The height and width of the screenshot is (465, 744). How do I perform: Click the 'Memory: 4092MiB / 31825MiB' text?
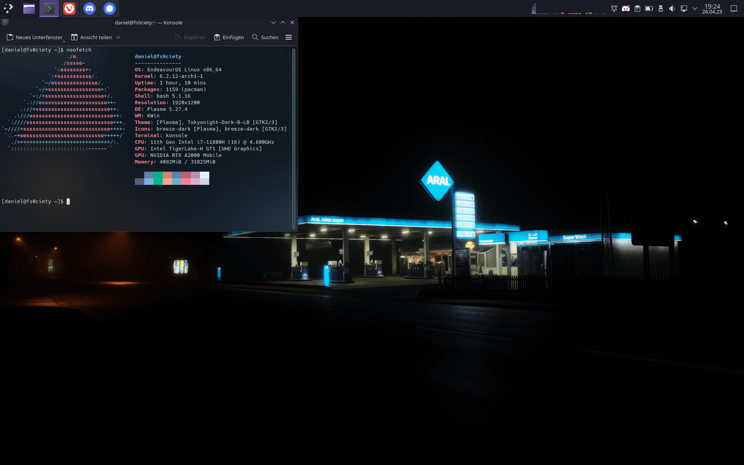coord(175,162)
